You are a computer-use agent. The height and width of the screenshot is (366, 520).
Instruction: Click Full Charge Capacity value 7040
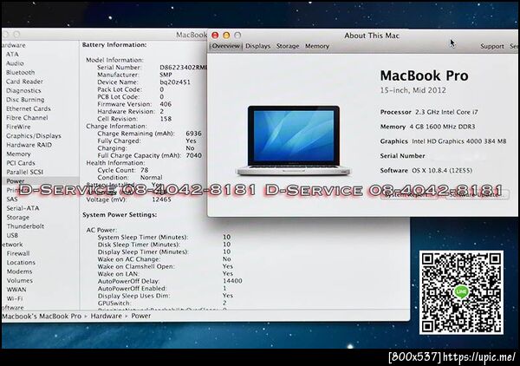pos(193,155)
